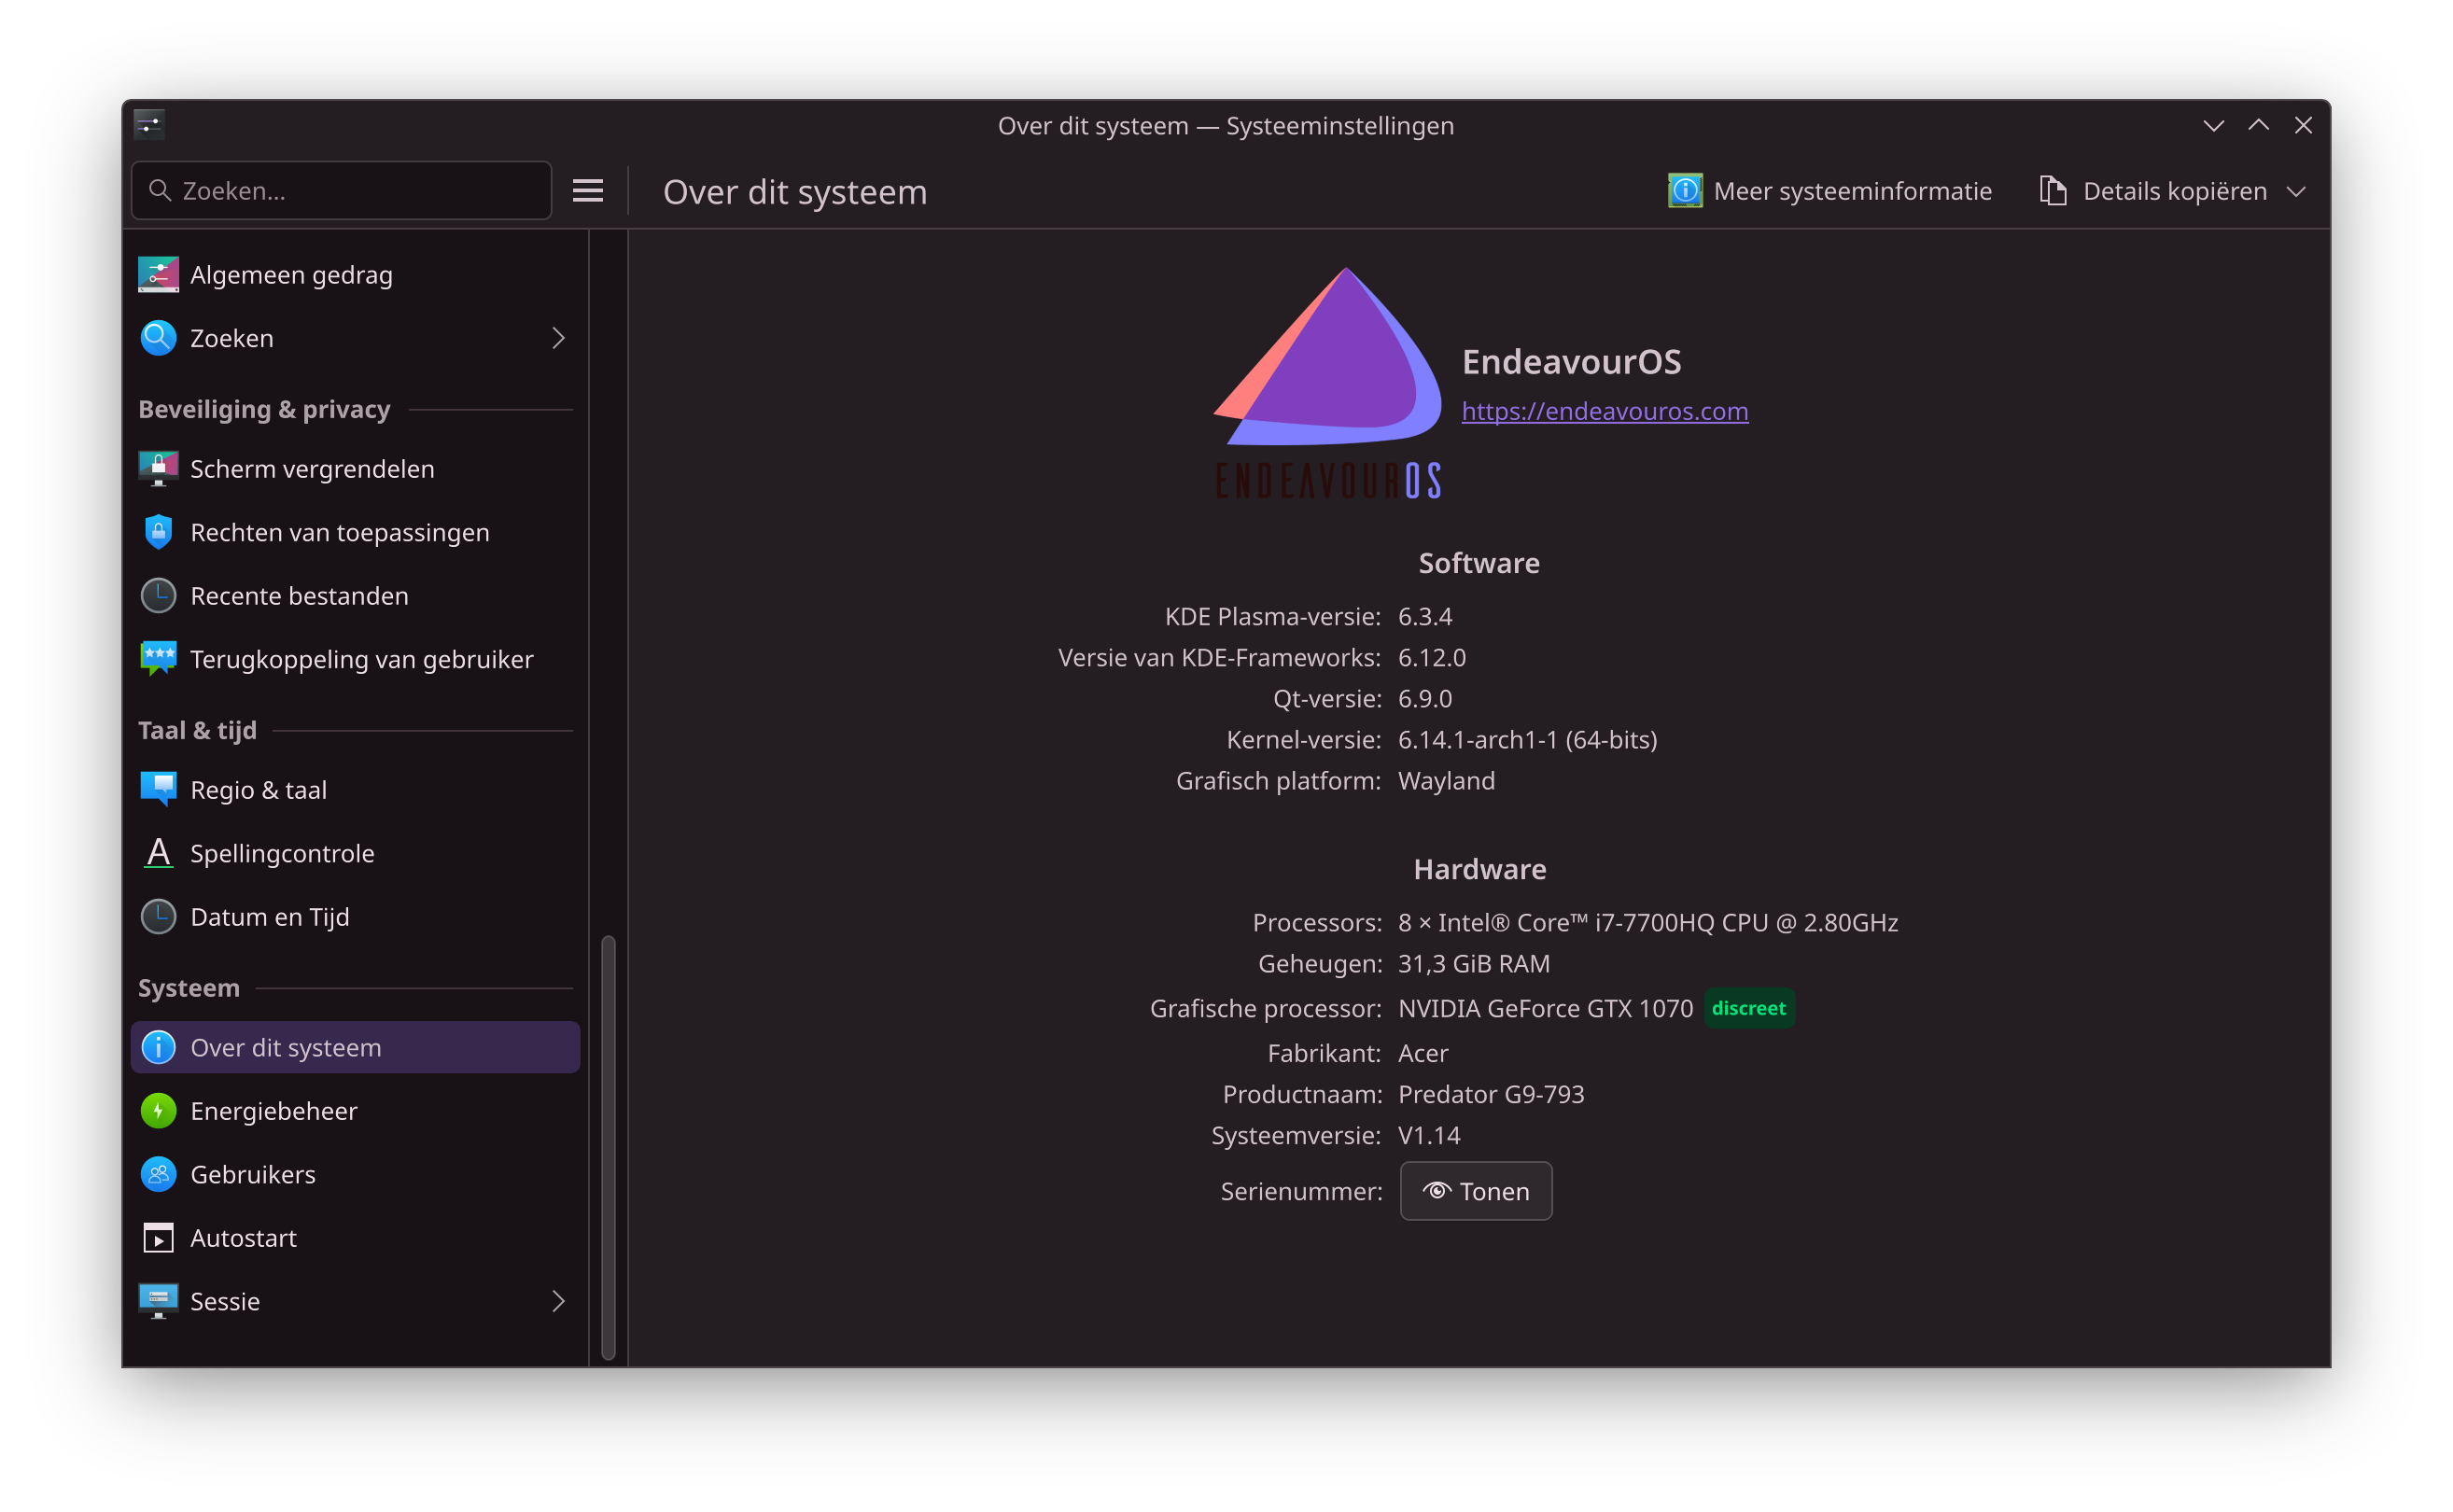Click the Rechten van toepassingen shield icon
Screen dimensions: 2453x1512
coord(158,532)
